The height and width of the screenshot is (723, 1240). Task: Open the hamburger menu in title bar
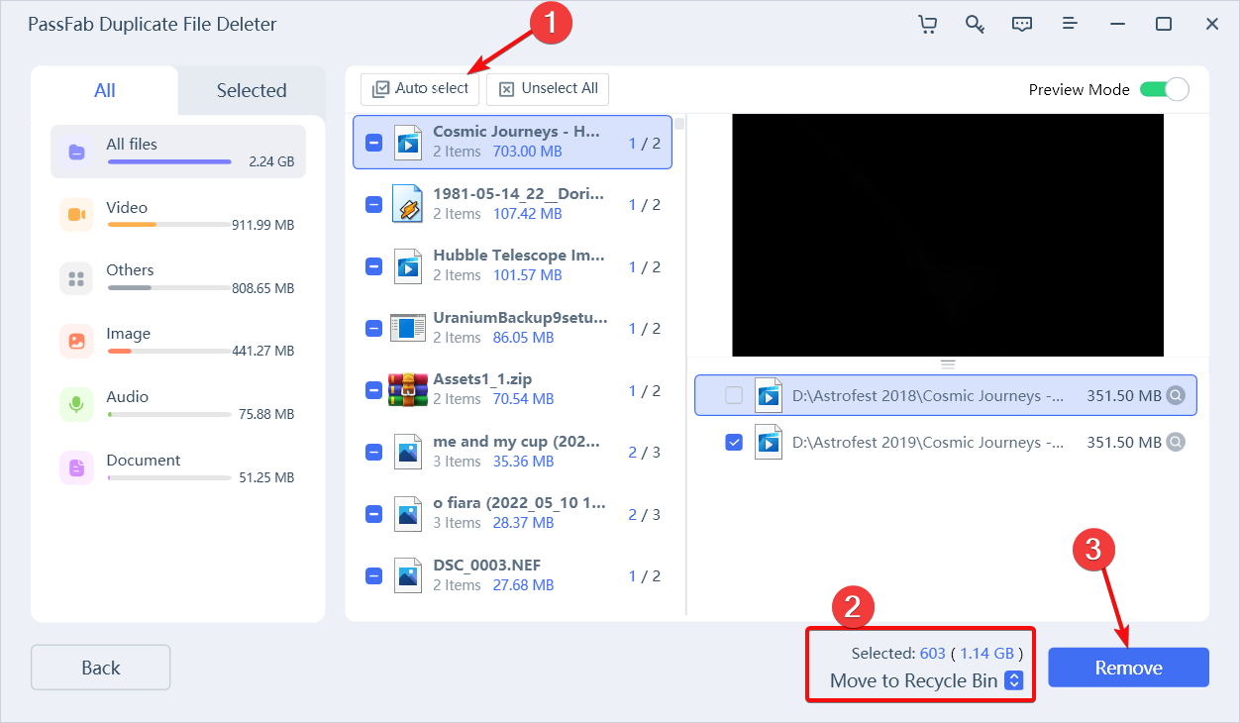click(x=1070, y=24)
